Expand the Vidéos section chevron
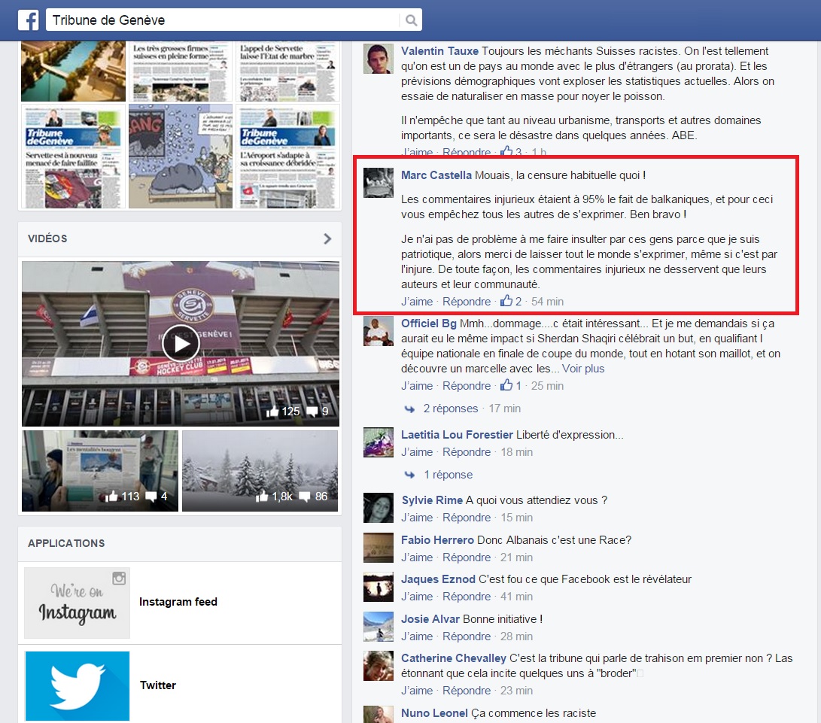This screenshot has height=723, width=821. click(327, 238)
